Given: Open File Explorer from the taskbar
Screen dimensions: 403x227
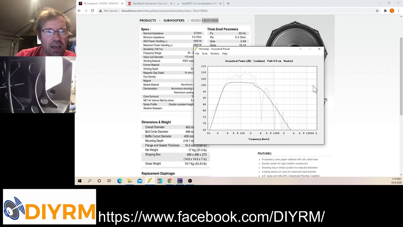Looking at the screenshot, I should click(x=129, y=181).
